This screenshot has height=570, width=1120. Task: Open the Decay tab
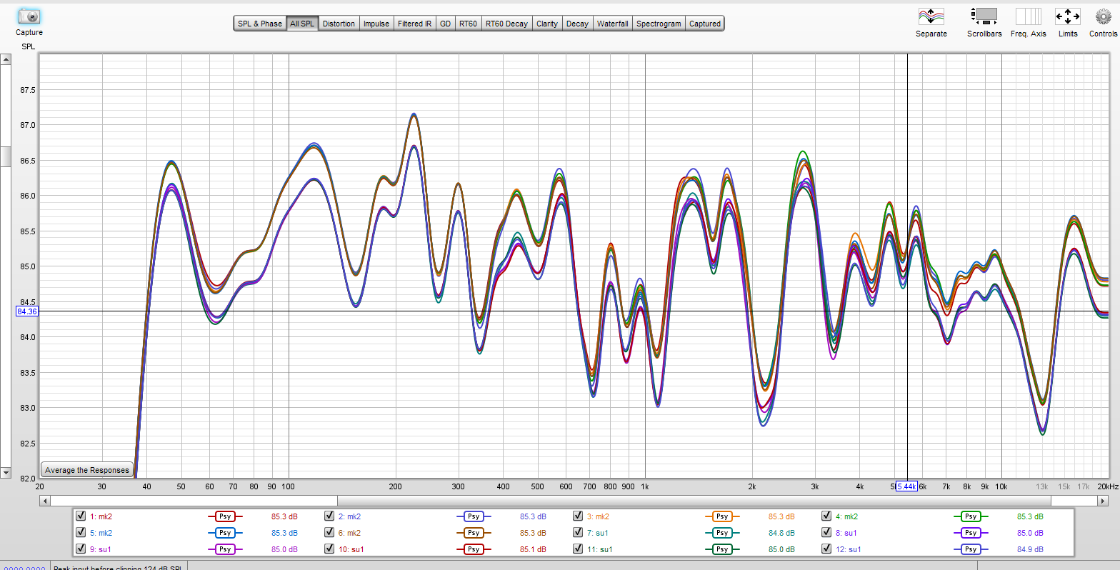[577, 24]
